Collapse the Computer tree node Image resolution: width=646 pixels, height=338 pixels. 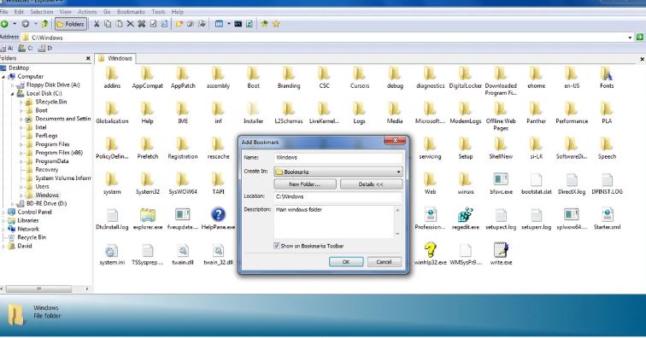coord(3,77)
